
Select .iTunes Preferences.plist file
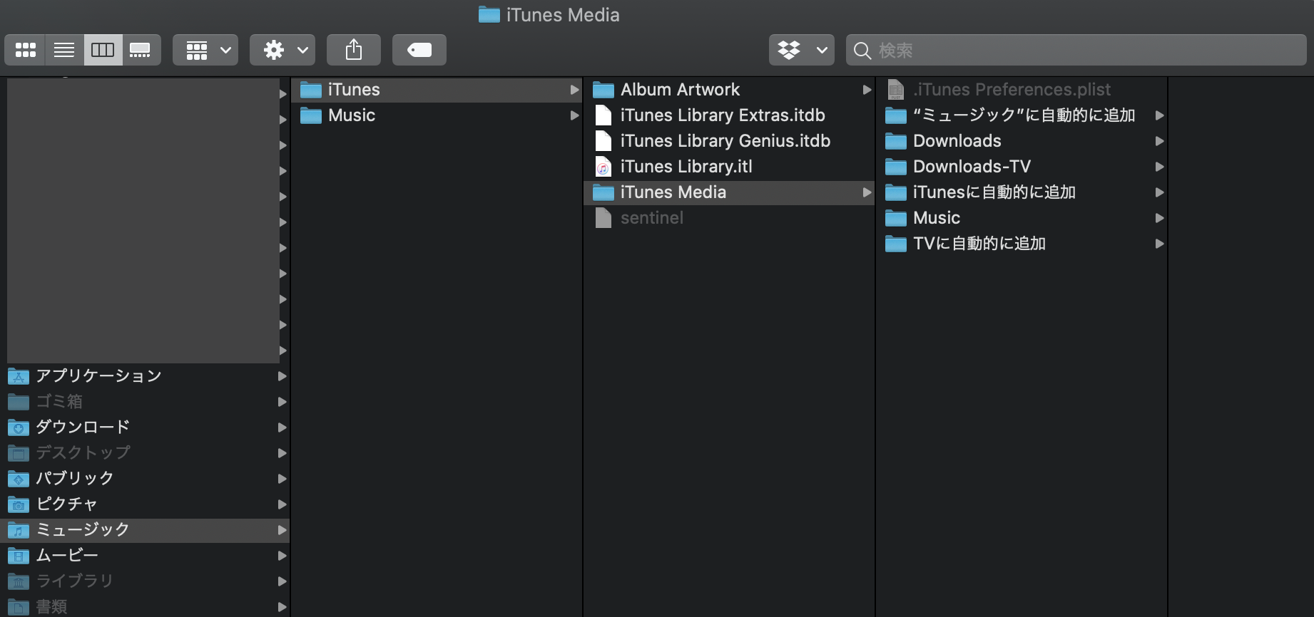pyautogui.click(x=1022, y=90)
